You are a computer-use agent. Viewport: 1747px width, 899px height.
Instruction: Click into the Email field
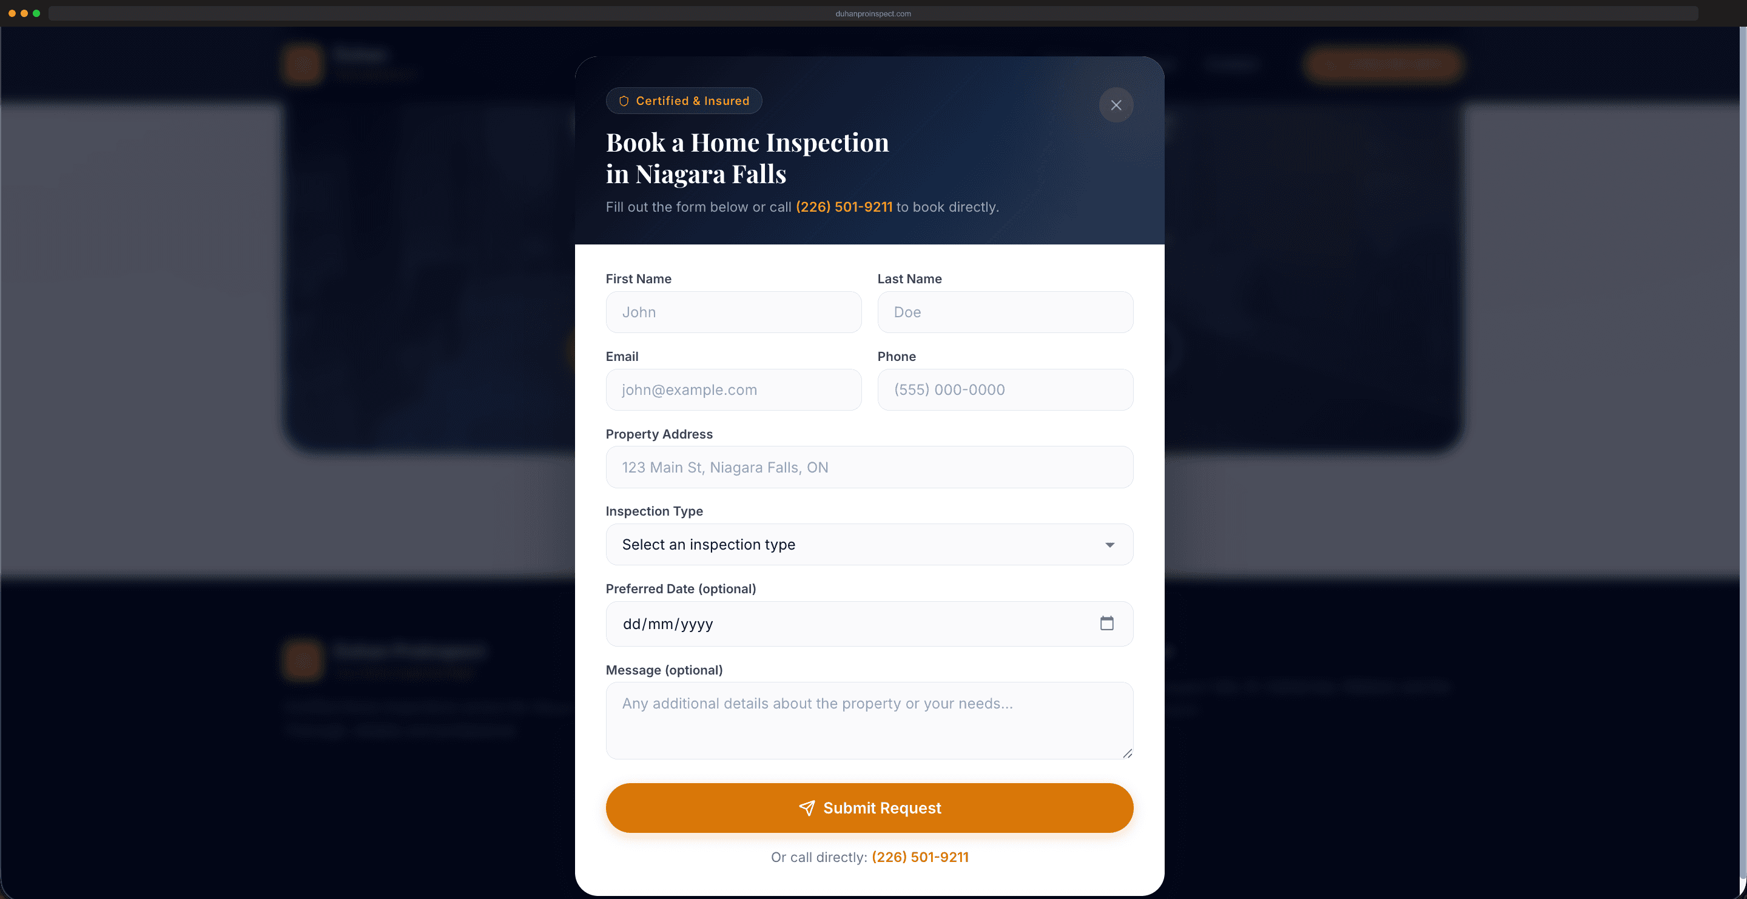pos(733,390)
